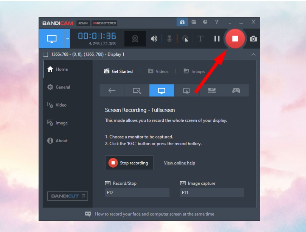The height and width of the screenshot is (232, 306).
Task: Open the Video settings section
Action: click(68, 105)
